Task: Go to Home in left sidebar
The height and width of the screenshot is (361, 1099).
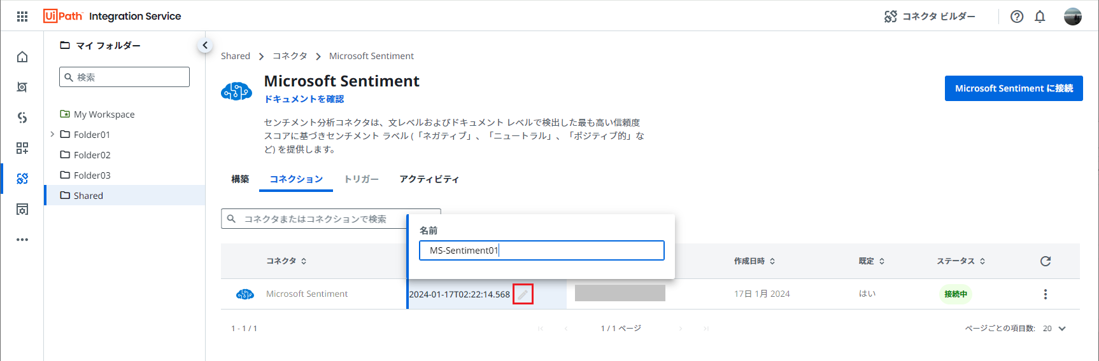Action: tap(22, 57)
